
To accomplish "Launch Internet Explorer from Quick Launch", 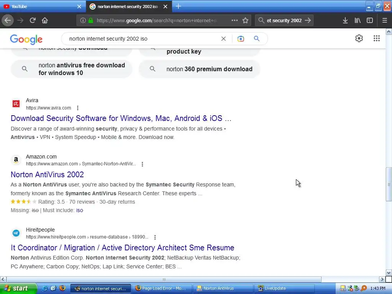I will [44, 288].
